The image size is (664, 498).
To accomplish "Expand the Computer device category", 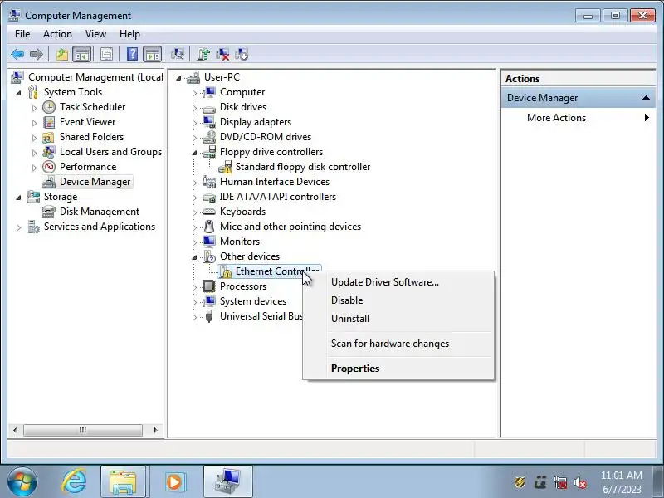I will tap(194, 93).
